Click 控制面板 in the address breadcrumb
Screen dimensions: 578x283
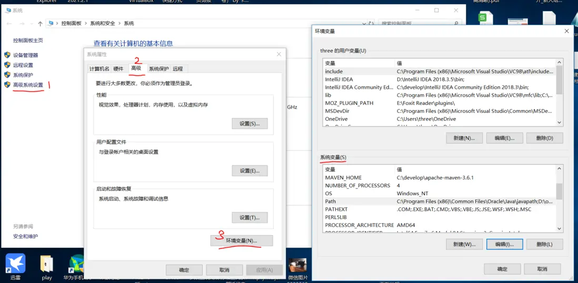71,23
